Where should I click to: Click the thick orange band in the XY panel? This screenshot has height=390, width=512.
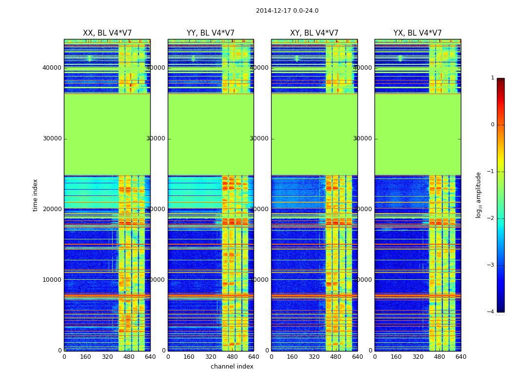point(314,295)
